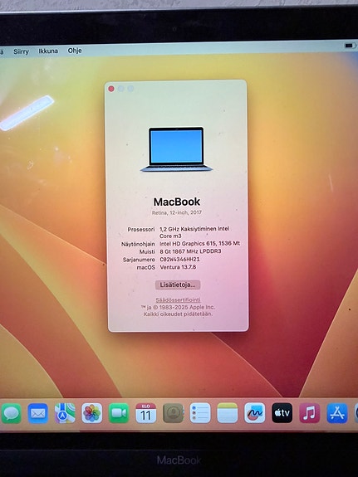
Task: Open the App Store icon
Action: pos(337,413)
